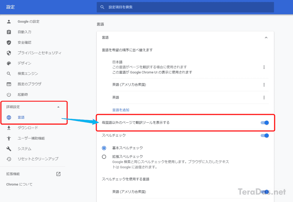Image resolution: width=293 pixels, height=202 pixels.
Task: Click the clipboard icon beside 自動入力
Action: 9,32
